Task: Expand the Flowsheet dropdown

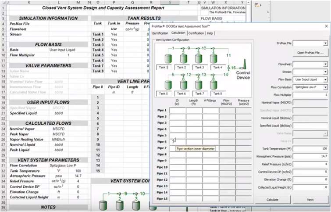Action: point(325,64)
